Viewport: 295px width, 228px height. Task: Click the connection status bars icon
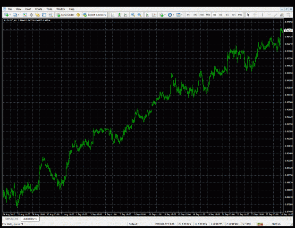[x=260, y=224]
